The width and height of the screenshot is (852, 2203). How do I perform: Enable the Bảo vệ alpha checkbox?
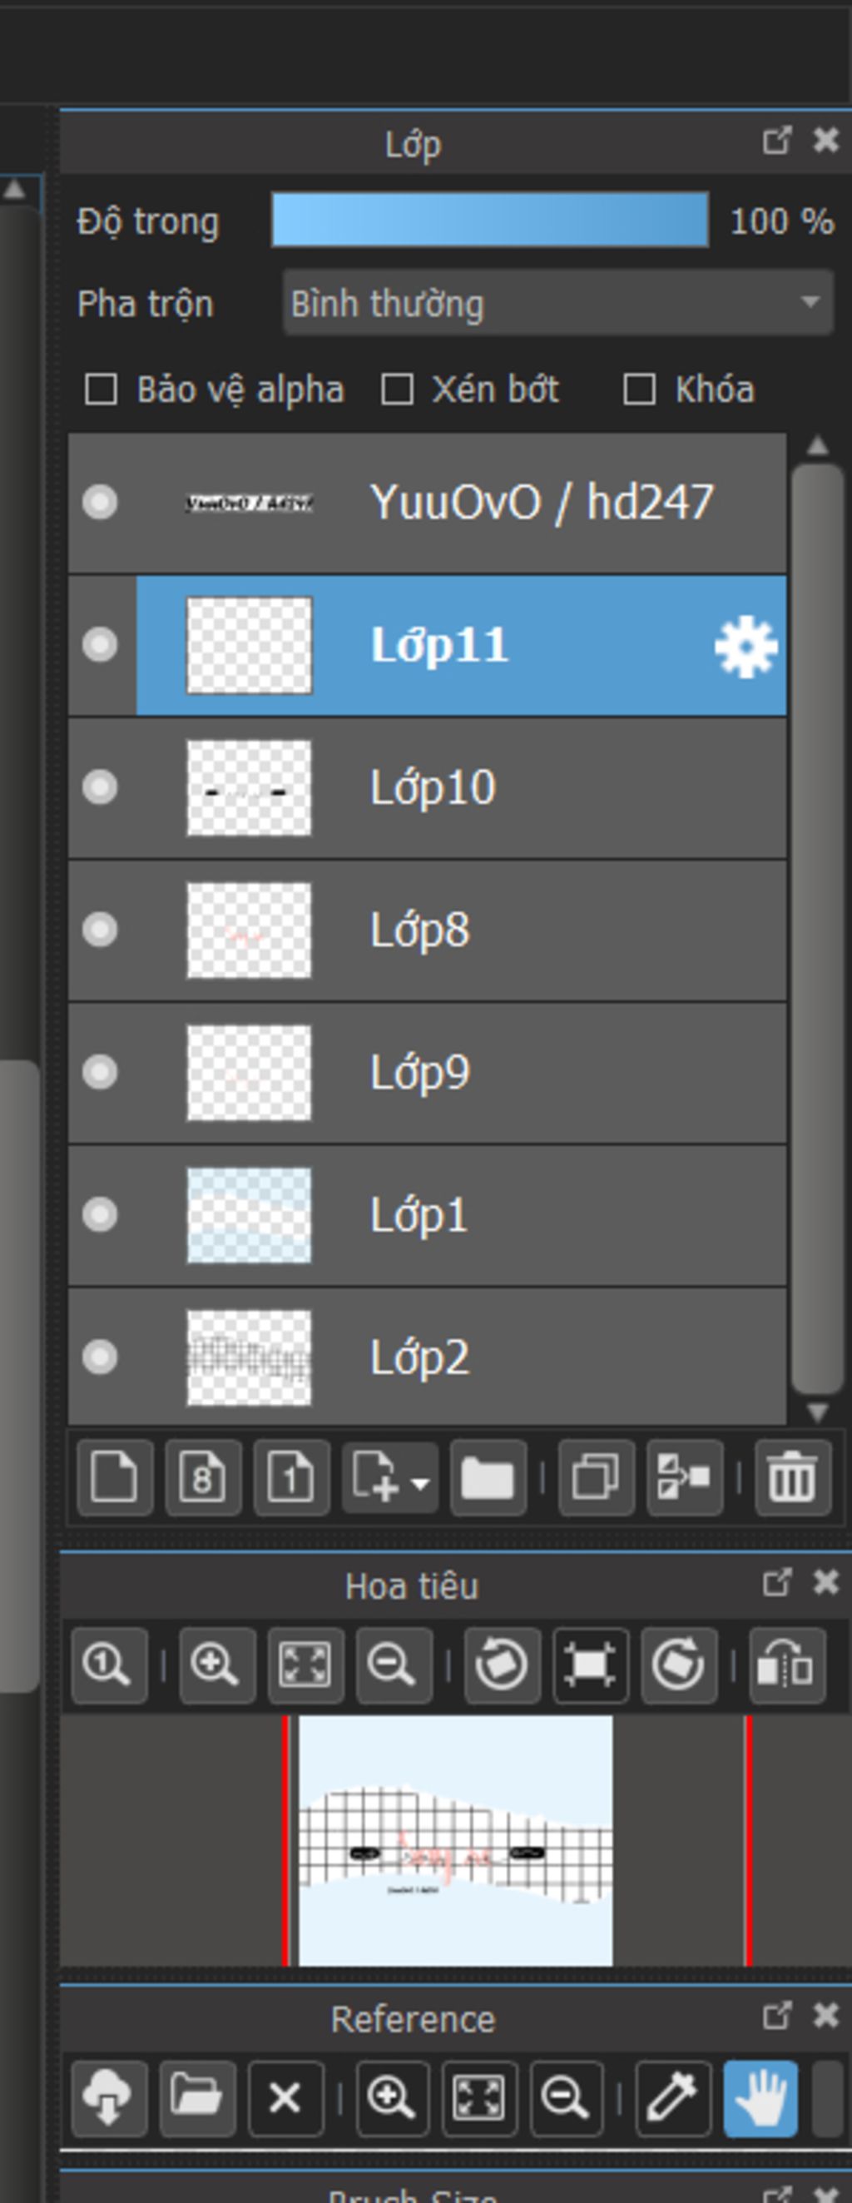[x=102, y=390]
